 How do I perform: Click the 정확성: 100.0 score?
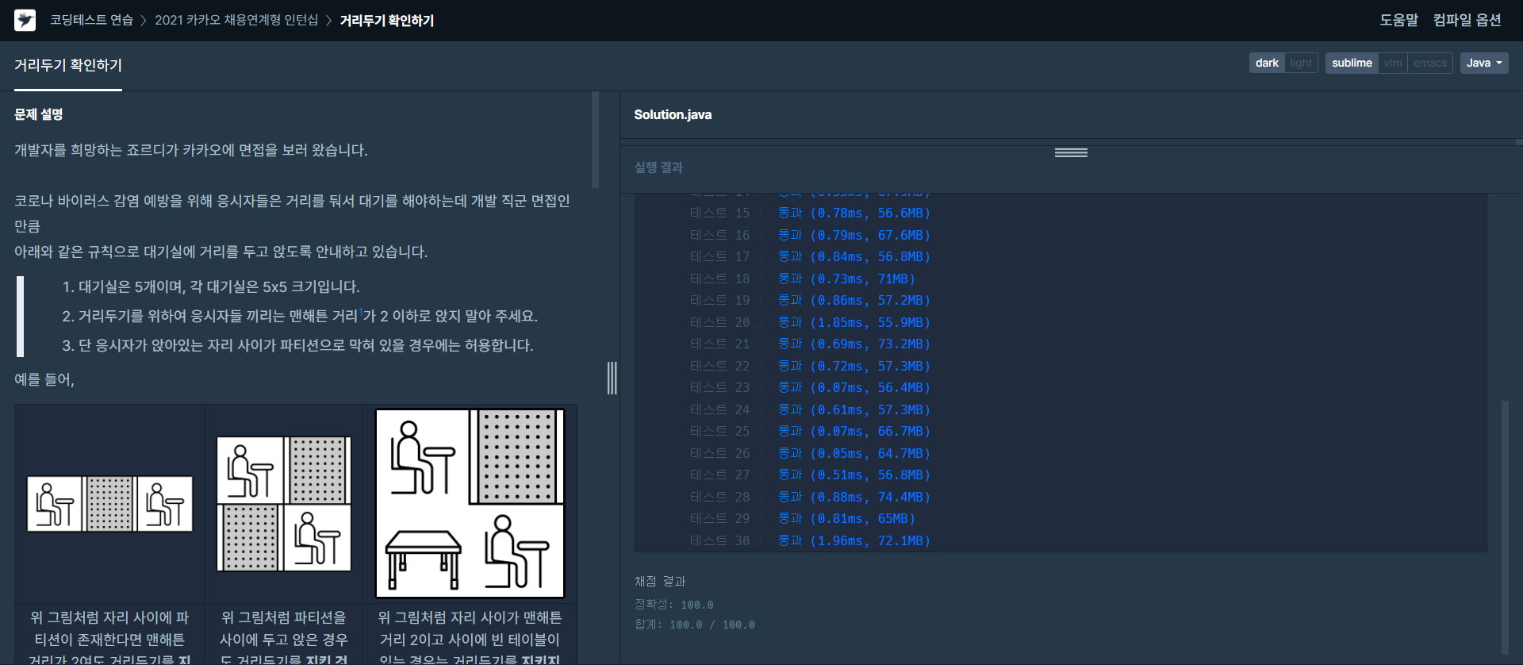[674, 605]
